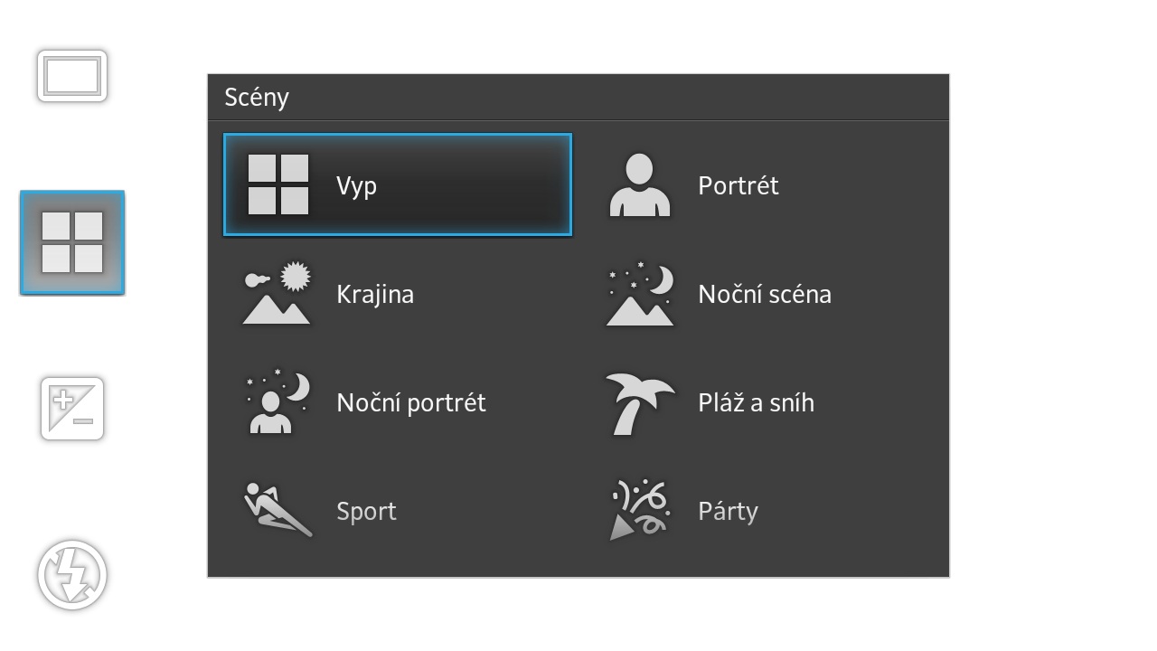Select the Pláž a sníh text
1157x651 pixels.
pyautogui.click(x=756, y=402)
